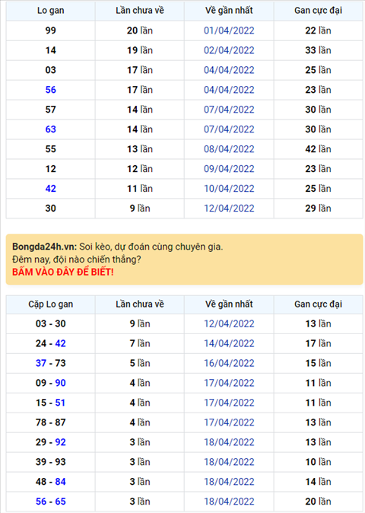
Task: Open date 18/04/2022 in pair 29 - 92
Action: [x=229, y=442]
